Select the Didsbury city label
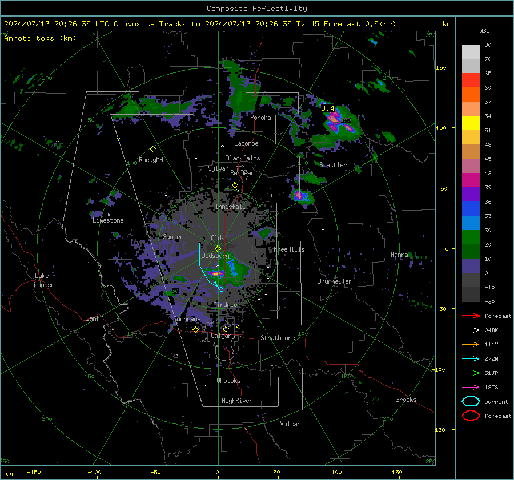 pyautogui.click(x=215, y=256)
